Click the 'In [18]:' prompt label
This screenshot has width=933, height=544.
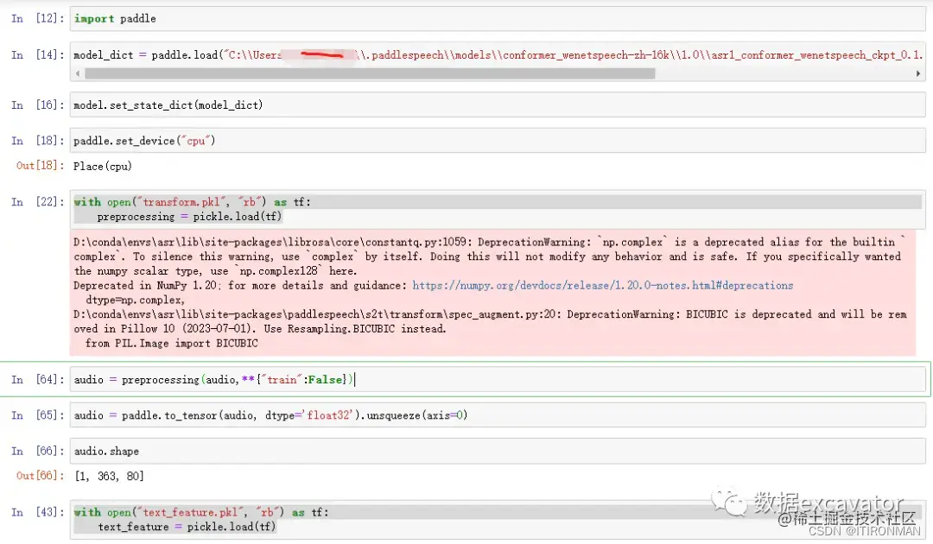[x=37, y=141]
